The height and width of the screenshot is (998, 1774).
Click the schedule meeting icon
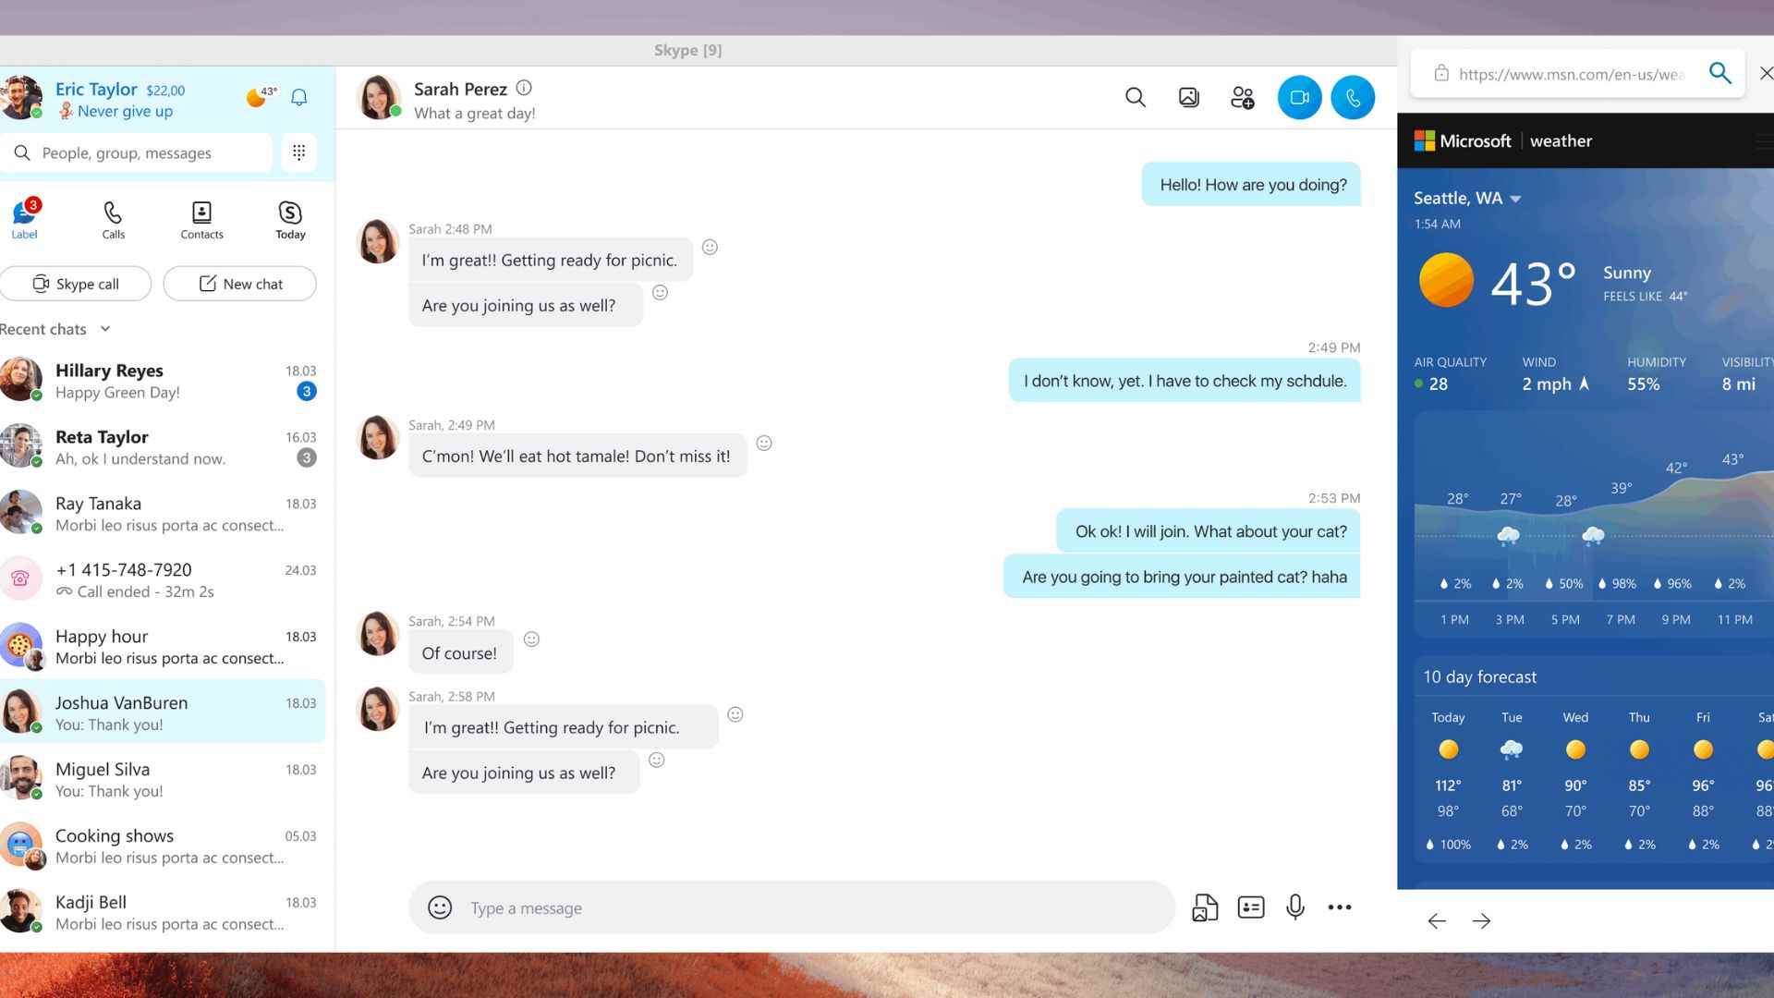coord(1249,907)
